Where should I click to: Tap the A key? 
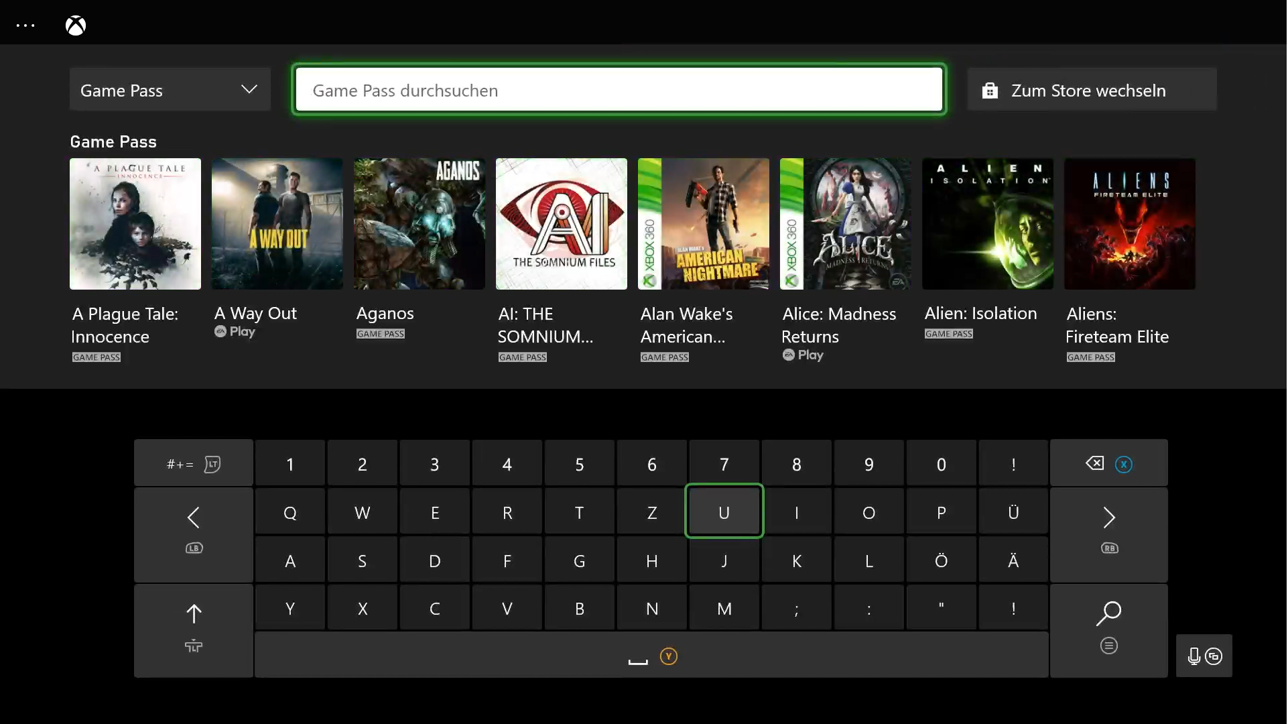coord(290,560)
